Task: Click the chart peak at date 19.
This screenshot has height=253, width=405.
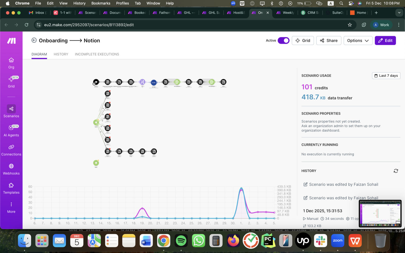Action: 142,208
